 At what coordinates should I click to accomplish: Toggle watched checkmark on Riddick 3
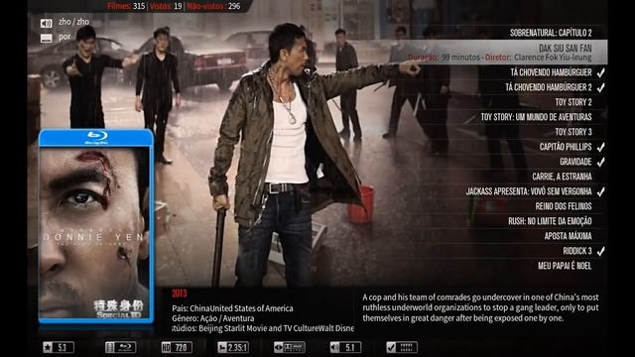[601, 251]
